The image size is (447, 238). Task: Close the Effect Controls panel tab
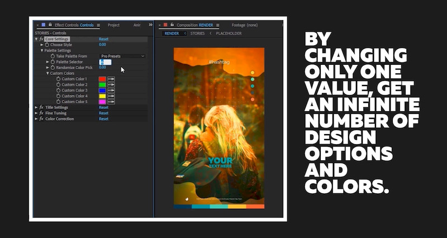pos(37,25)
